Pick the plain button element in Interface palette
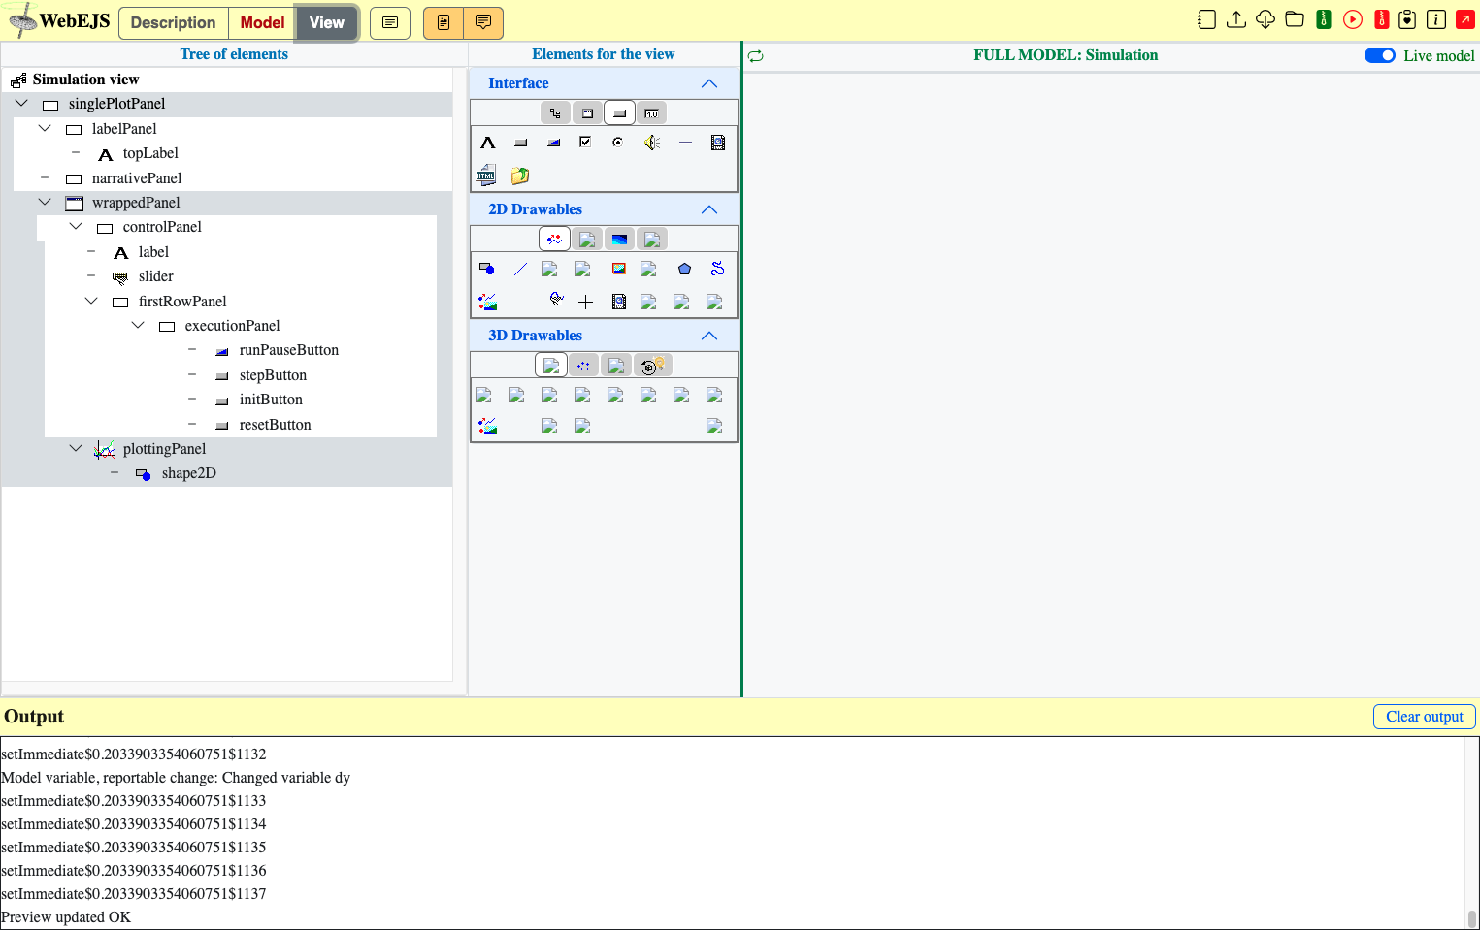This screenshot has width=1480, height=930. point(521,143)
